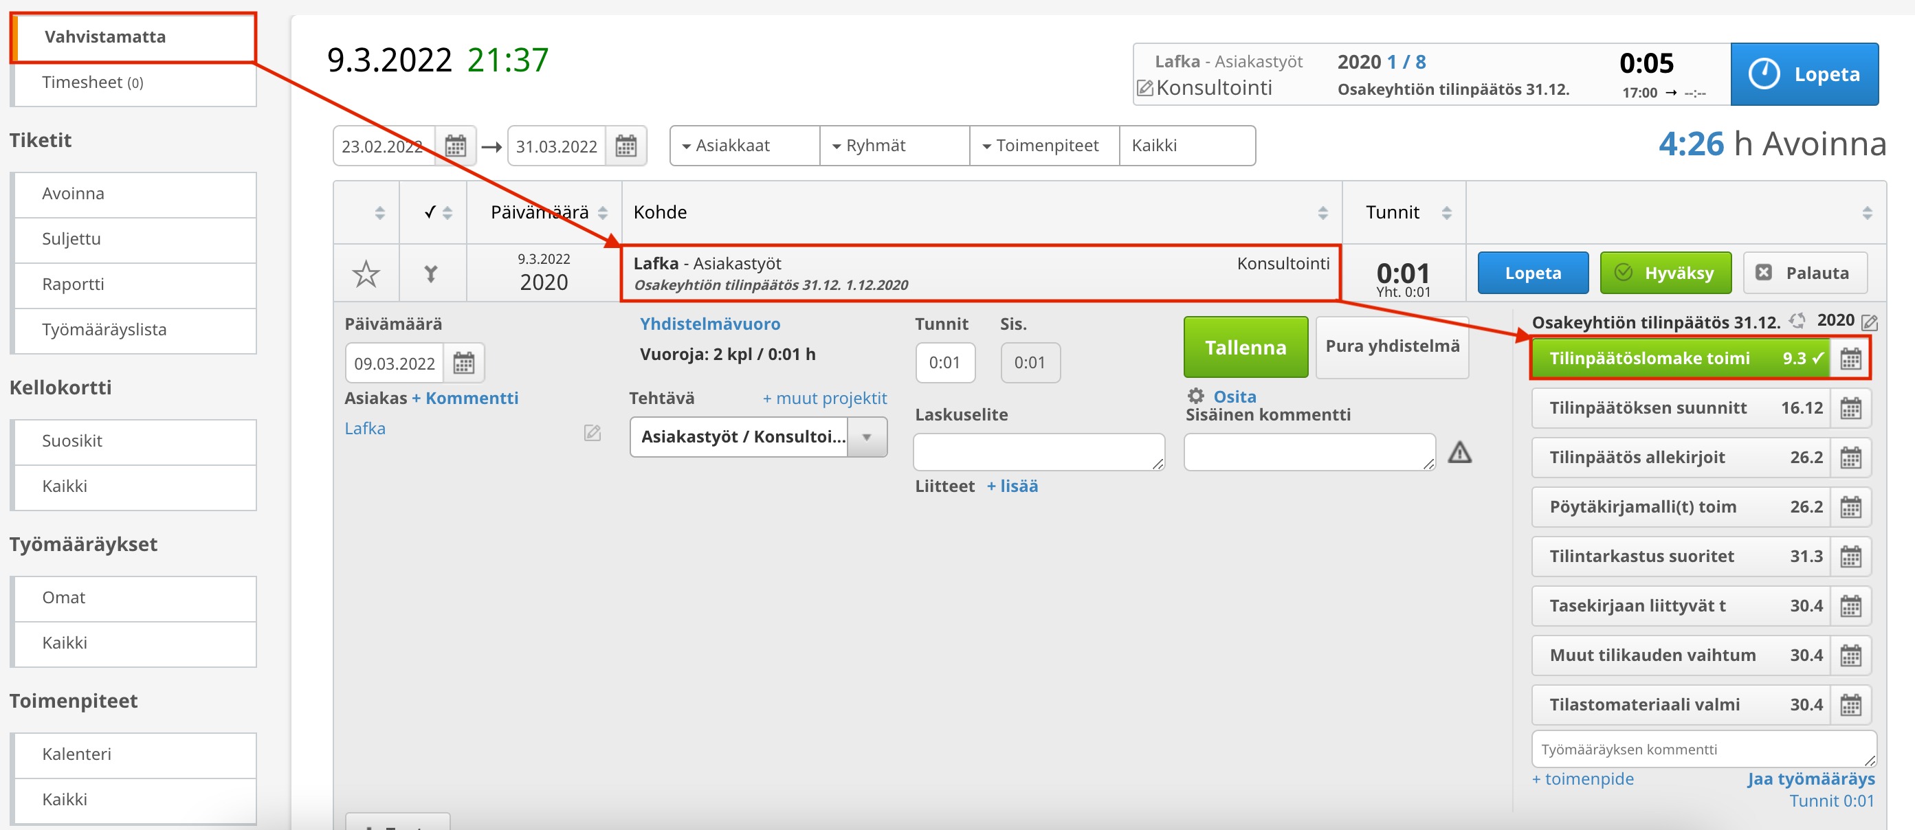Click the green Tallenna button
This screenshot has width=1915, height=830.
pos(1246,347)
